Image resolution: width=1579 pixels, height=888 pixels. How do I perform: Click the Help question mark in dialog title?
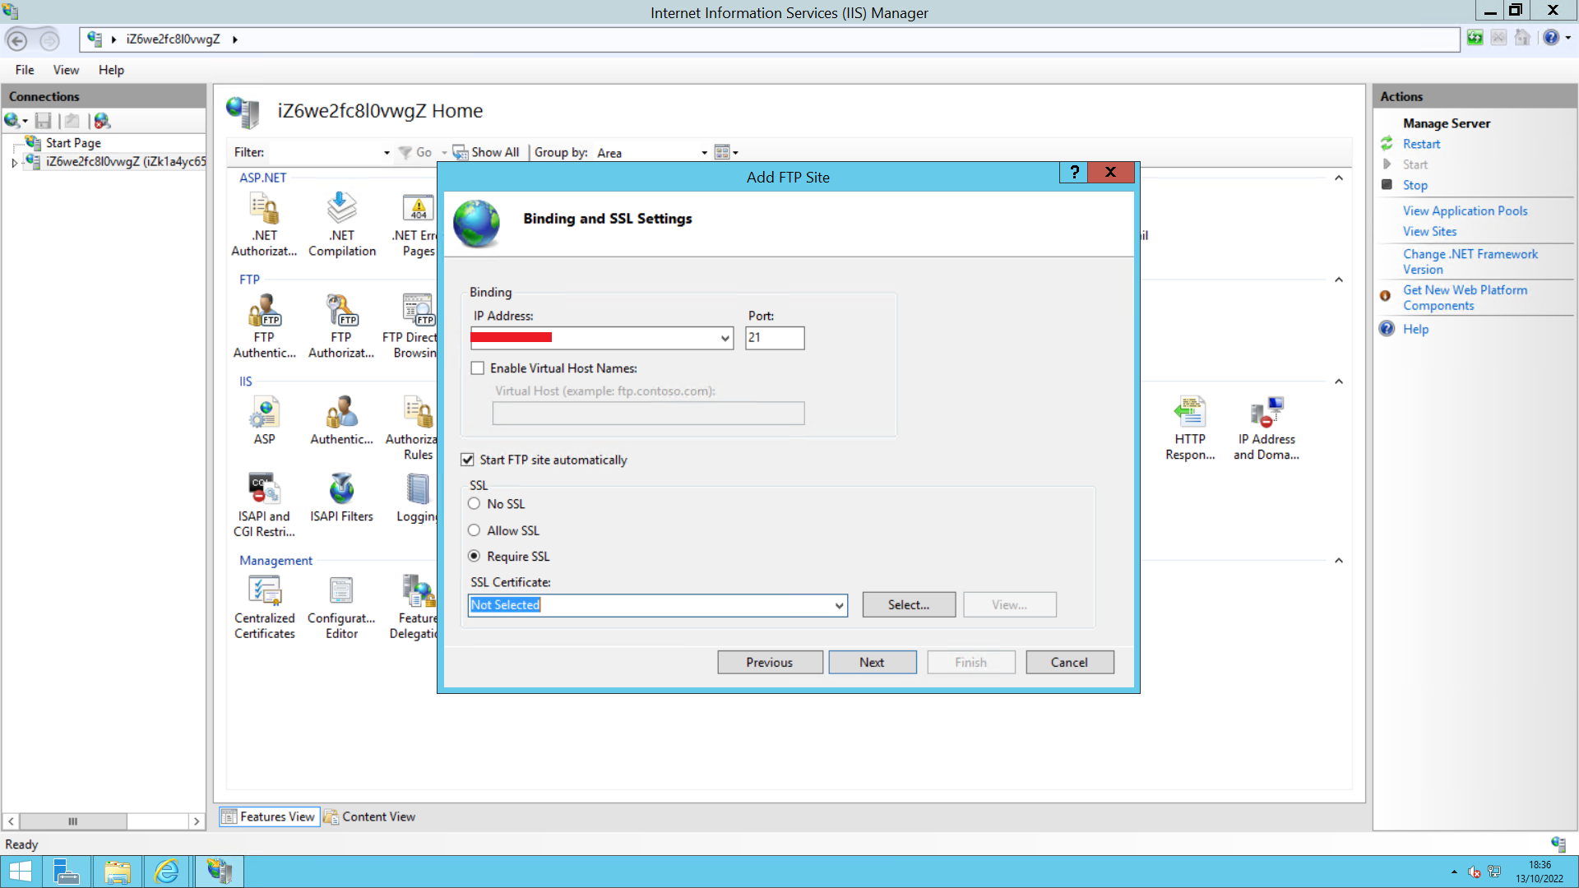pos(1073,172)
